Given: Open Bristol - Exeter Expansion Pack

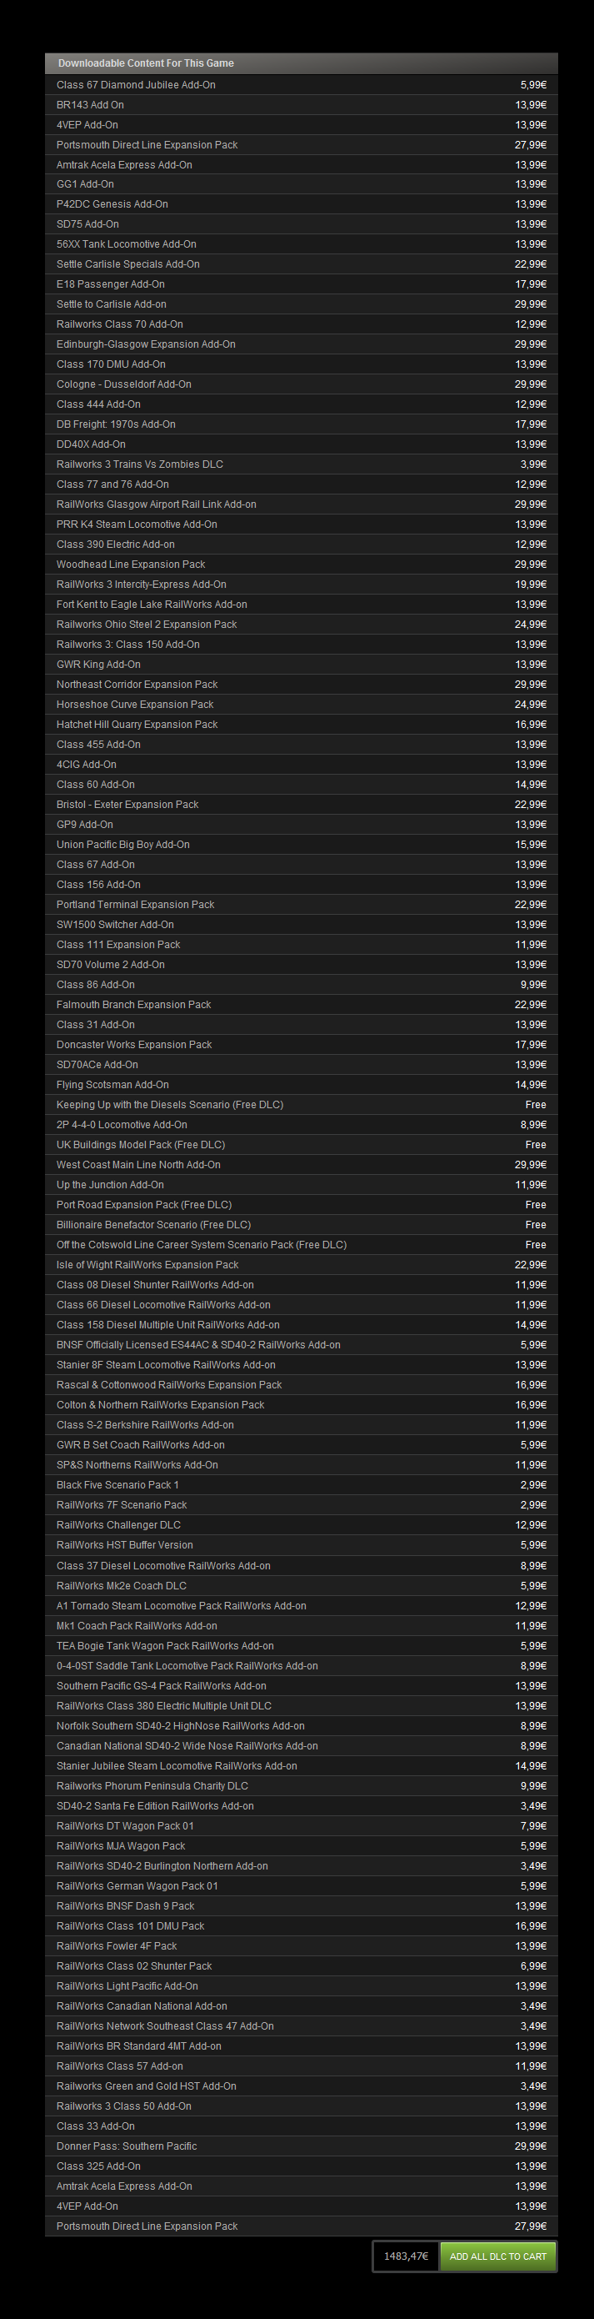Looking at the screenshot, I should point(302,805).
